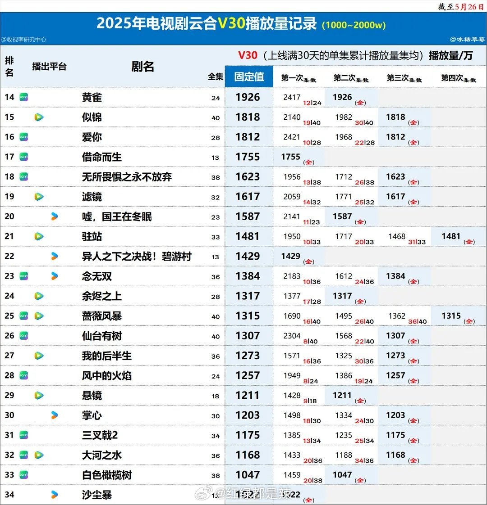This screenshot has width=487, height=505.
Task: Click the iQiyi icon in the 大河之水 row
Action: tap(23, 455)
